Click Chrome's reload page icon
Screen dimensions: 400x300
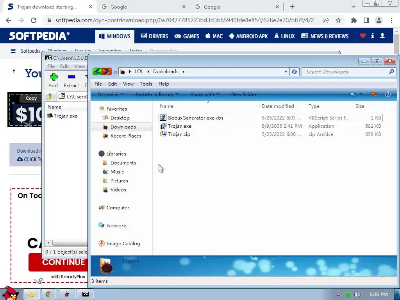click(34, 20)
